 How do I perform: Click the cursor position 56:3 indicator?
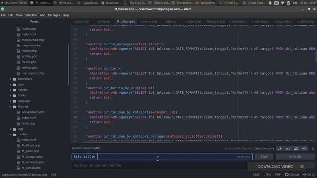pyautogui.click(x=53, y=175)
